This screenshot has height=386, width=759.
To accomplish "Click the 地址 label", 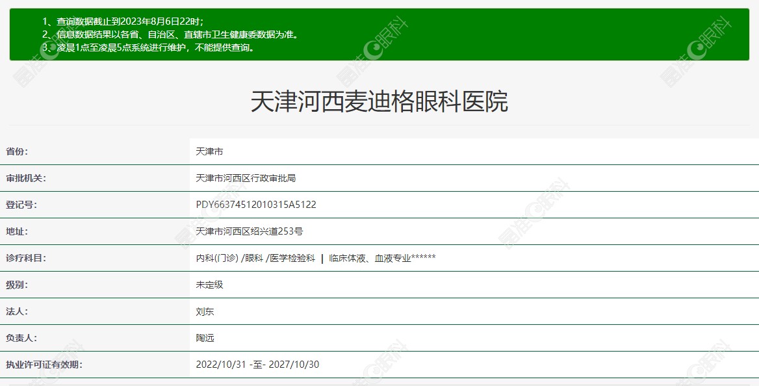I will 17,231.
